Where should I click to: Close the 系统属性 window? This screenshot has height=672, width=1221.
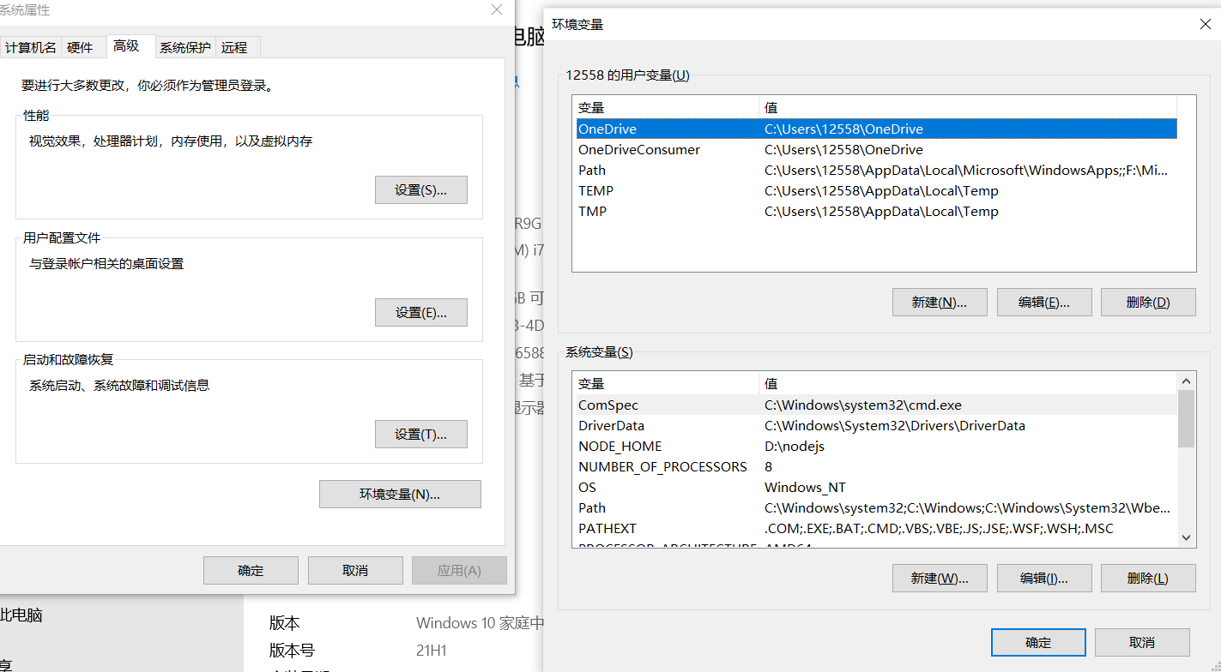click(496, 10)
